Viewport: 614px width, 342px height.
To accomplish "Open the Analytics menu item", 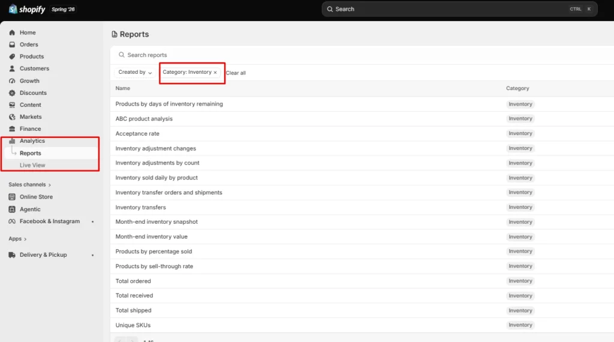I will [x=32, y=141].
